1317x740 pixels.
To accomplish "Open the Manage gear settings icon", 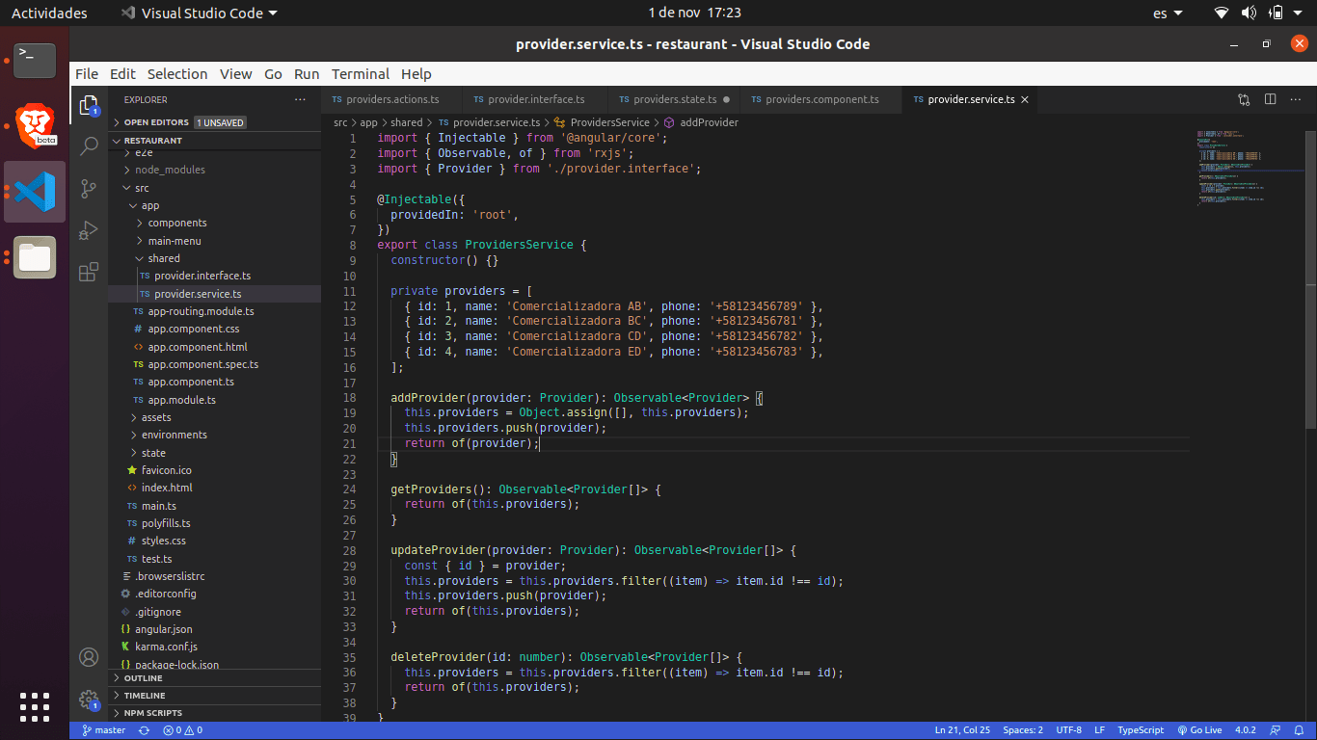I will 89,699.
